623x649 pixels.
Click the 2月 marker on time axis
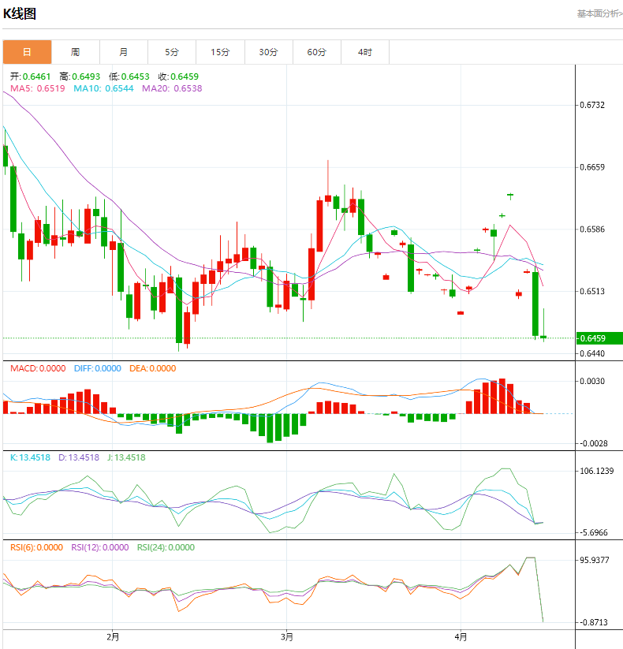pos(113,636)
